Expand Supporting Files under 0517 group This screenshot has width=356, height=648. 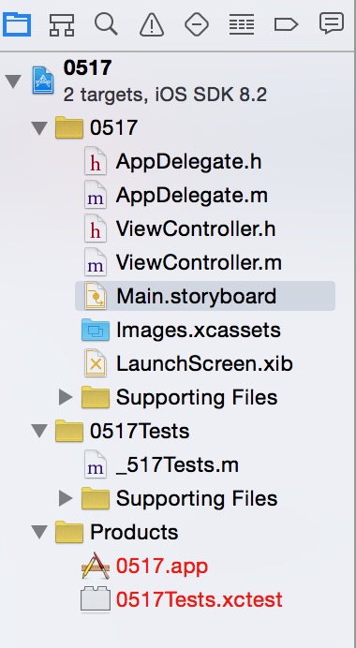pyautogui.click(x=67, y=397)
